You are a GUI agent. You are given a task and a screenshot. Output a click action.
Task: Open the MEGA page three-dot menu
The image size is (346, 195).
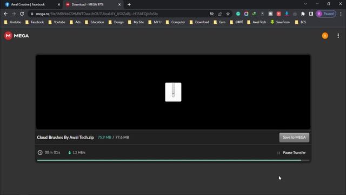tap(338, 36)
